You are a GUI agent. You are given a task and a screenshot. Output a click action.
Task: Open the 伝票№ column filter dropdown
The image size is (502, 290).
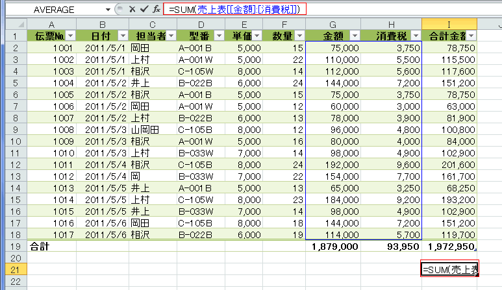pos(70,35)
